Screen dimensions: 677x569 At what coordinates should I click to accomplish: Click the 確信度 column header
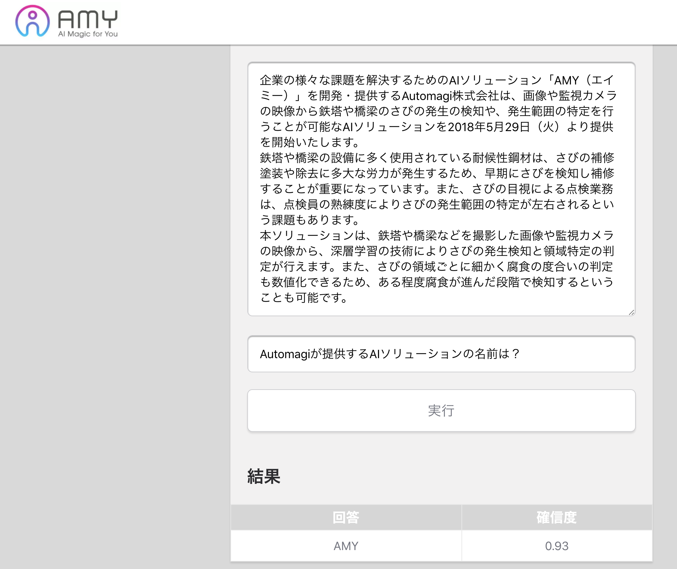(x=556, y=517)
